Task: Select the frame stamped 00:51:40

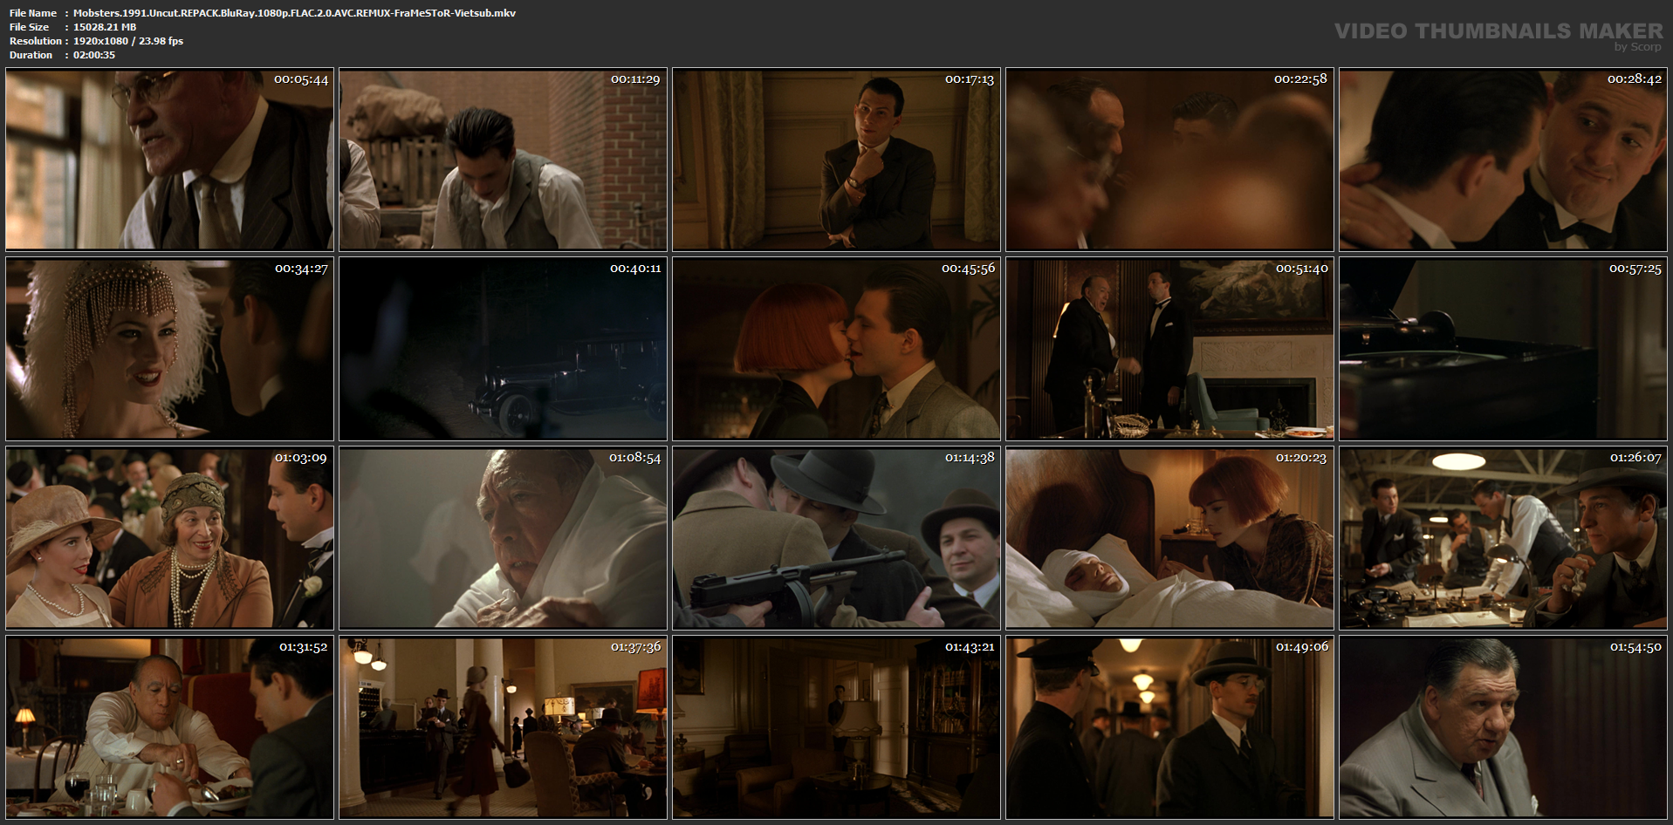Action: (1169, 349)
